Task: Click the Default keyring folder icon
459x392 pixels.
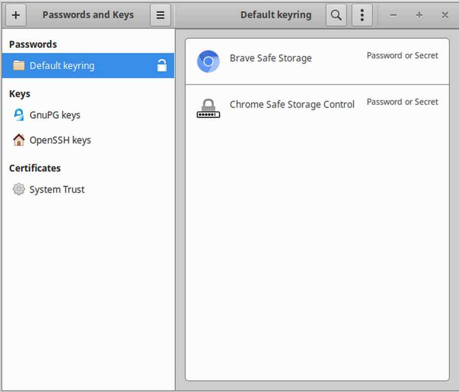Action: point(19,66)
